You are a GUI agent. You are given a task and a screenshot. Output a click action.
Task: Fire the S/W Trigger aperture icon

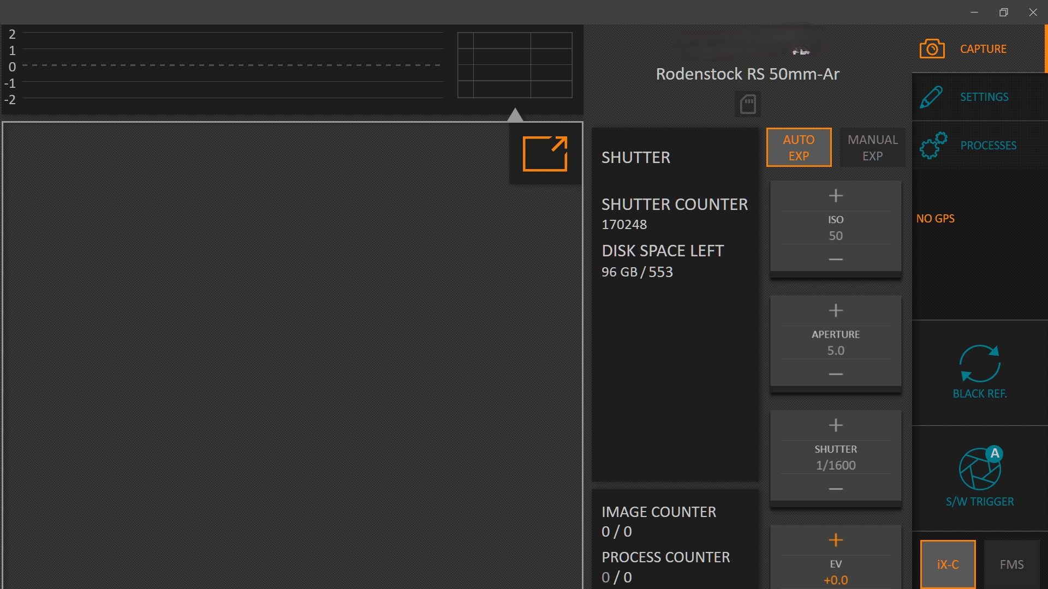[980, 469]
